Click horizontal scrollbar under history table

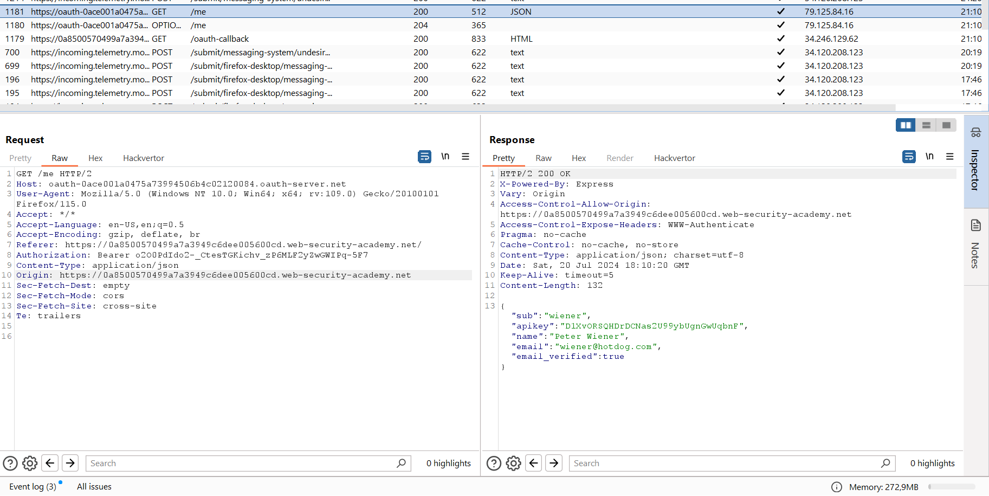click(448, 107)
